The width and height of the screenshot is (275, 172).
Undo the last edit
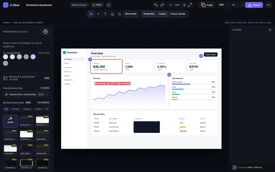point(156,5)
